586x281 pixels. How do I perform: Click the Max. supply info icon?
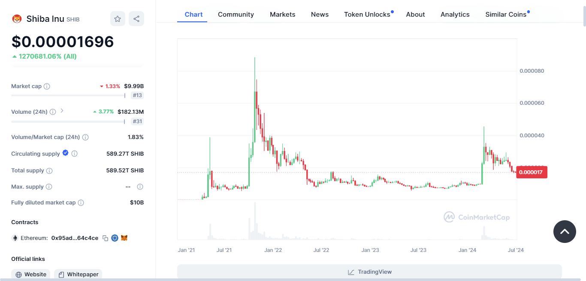coord(49,187)
